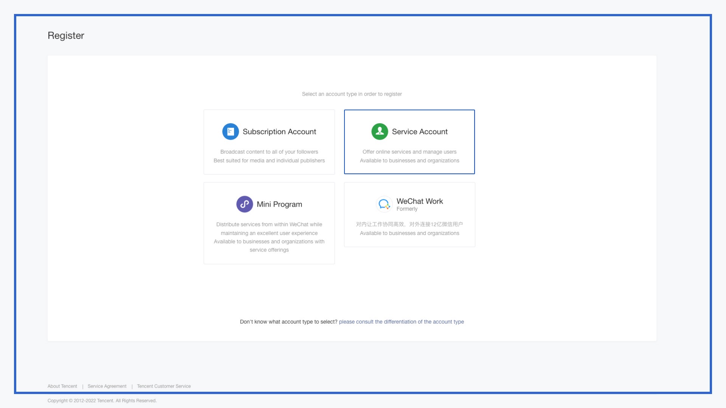The height and width of the screenshot is (408, 726).
Task: Click the blue Subscription Account icon
Action: click(230, 131)
